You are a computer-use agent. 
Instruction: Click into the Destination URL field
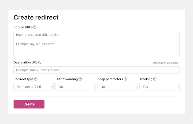coord(96,70)
